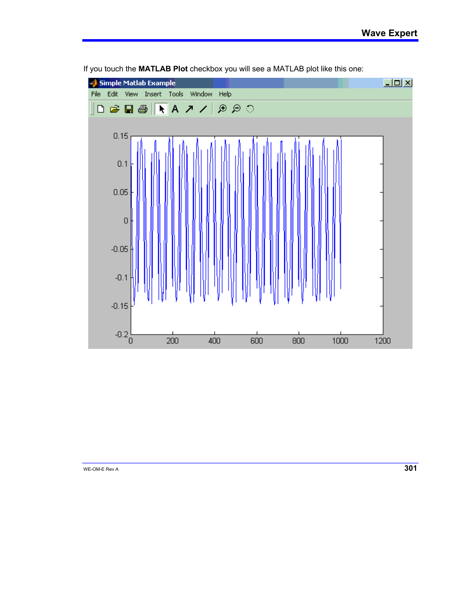473x612 pixels.
Task: Open the Window menu
Action: [201, 94]
